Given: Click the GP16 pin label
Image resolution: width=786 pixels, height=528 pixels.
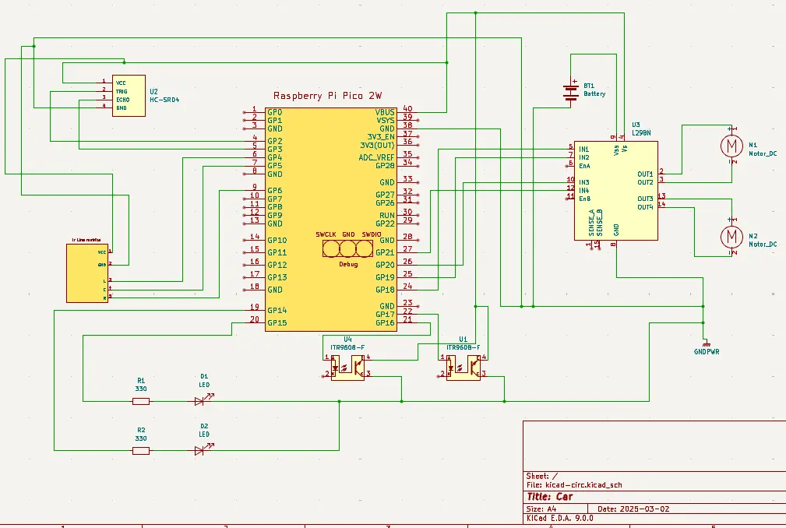Looking at the screenshot, I should (x=386, y=322).
